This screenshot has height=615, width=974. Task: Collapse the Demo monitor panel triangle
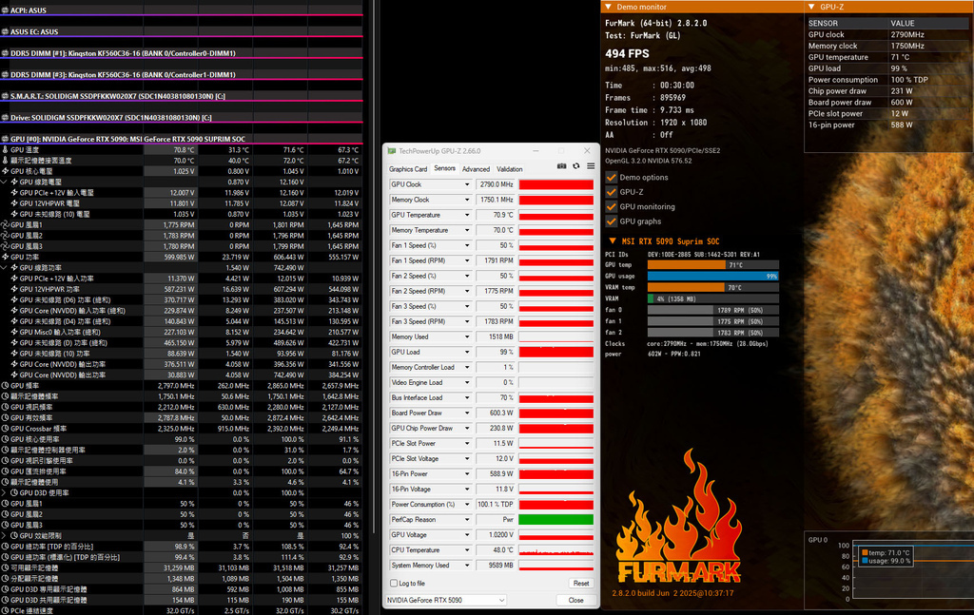[608, 7]
